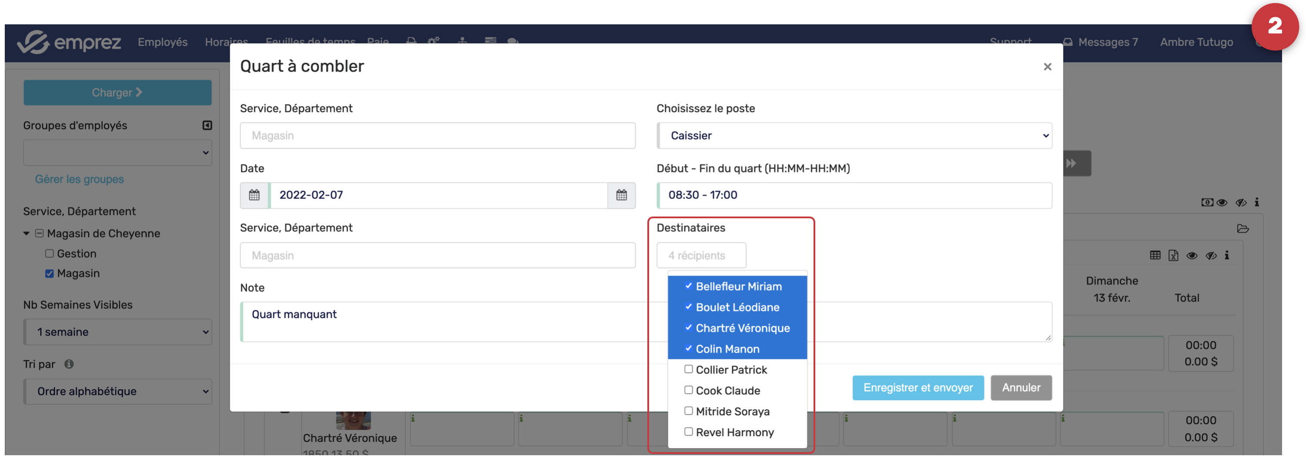The image size is (1306, 460).
Task: Collapse the Groupes d'employés panel icon
Action: coord(208,125)
